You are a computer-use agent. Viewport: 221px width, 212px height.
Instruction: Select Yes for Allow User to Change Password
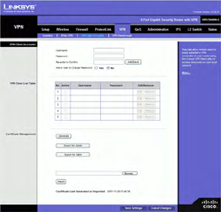click(96, 68)
